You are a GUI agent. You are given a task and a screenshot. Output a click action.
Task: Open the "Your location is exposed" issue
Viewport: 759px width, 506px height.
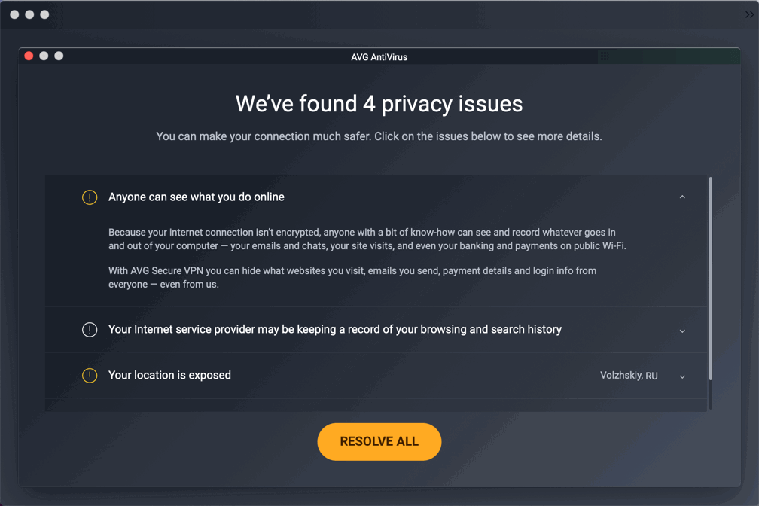tap(169, 376)
